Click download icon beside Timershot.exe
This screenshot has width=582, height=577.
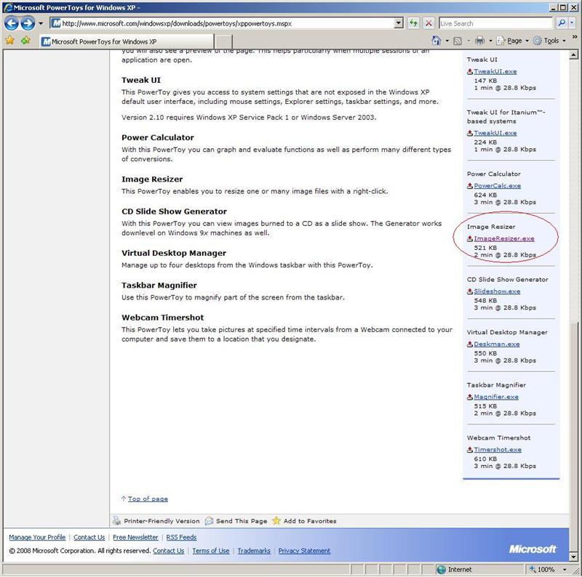click(x=470, y=450)
